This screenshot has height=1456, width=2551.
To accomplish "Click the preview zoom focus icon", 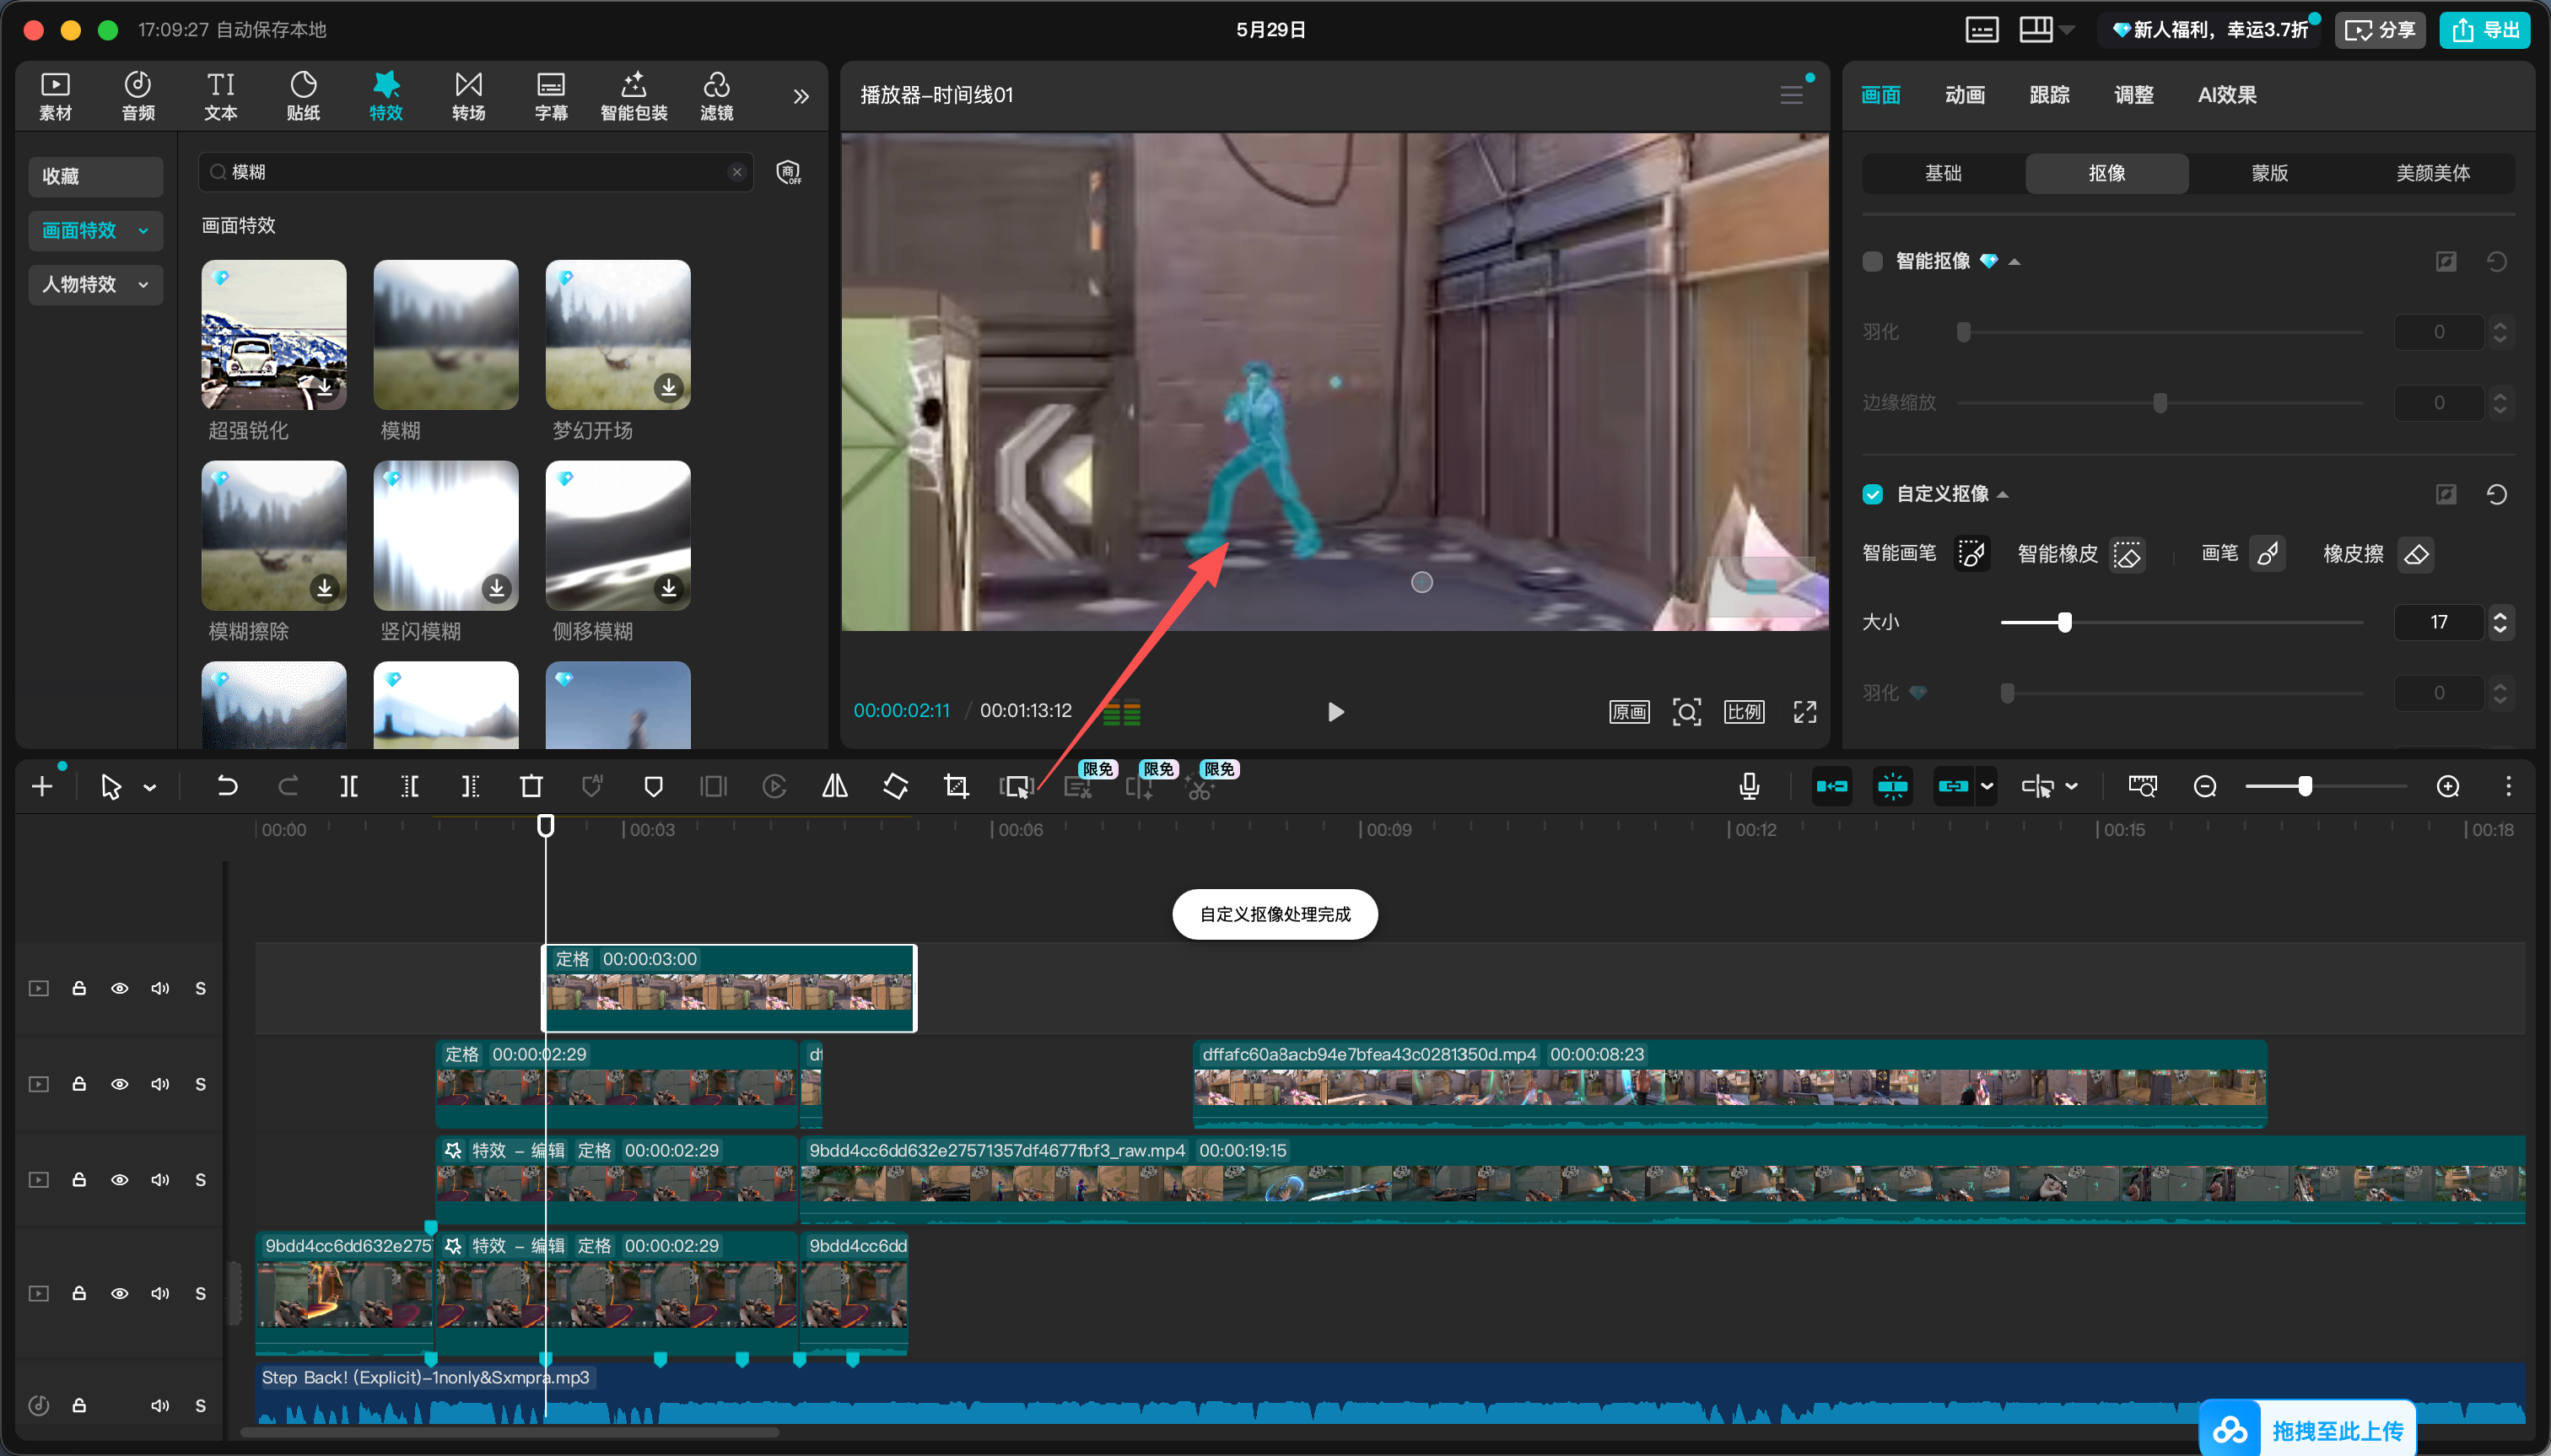I will pyautogui.click(x=1687, y=712).
